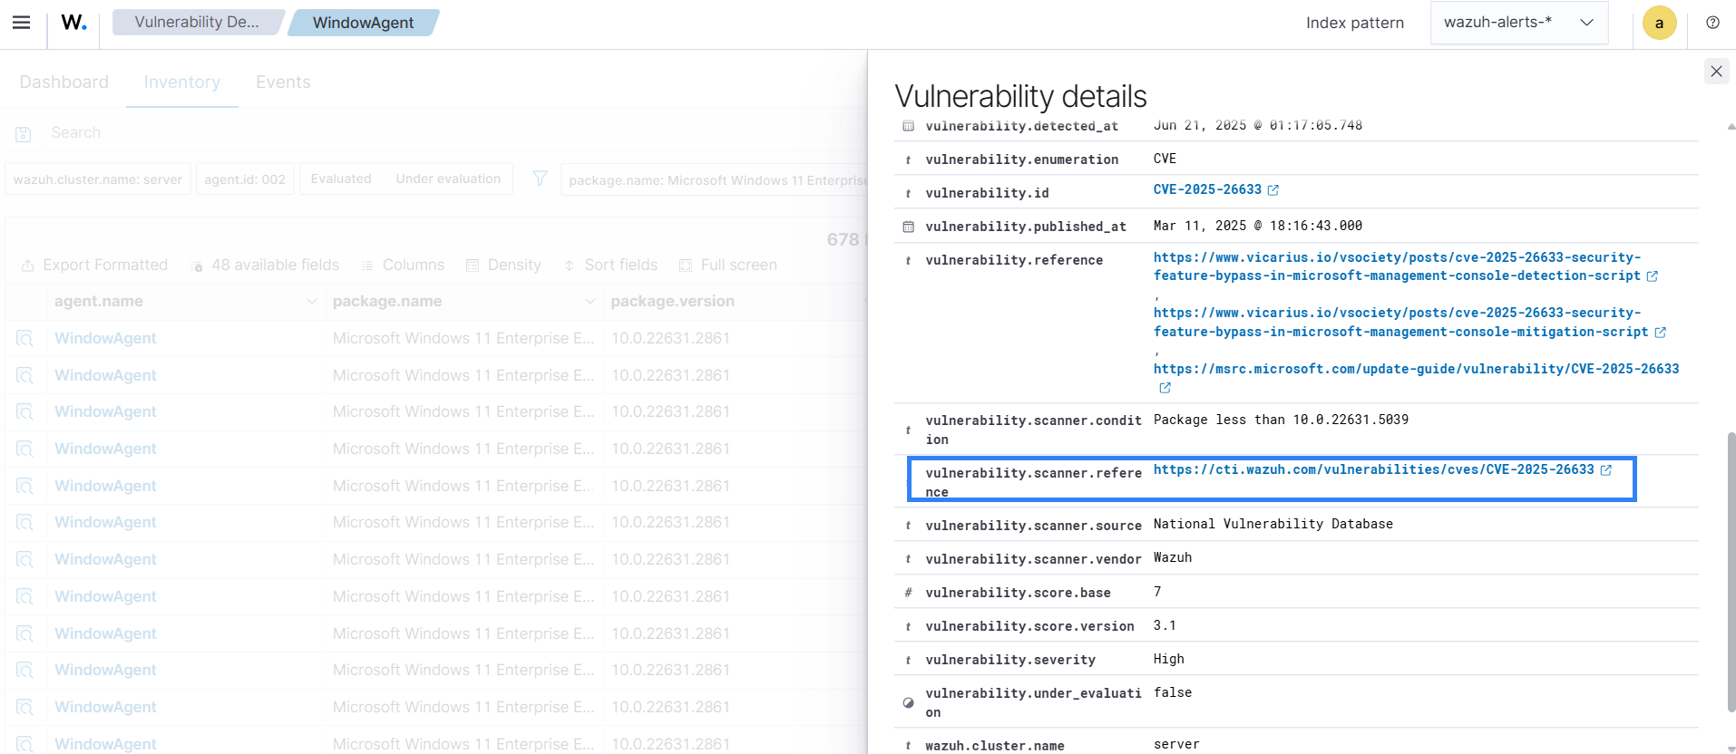The image size is (1736, 754).
Task: Expand package.name column header options
Action: pyautogui.click(x=590, y=301)
